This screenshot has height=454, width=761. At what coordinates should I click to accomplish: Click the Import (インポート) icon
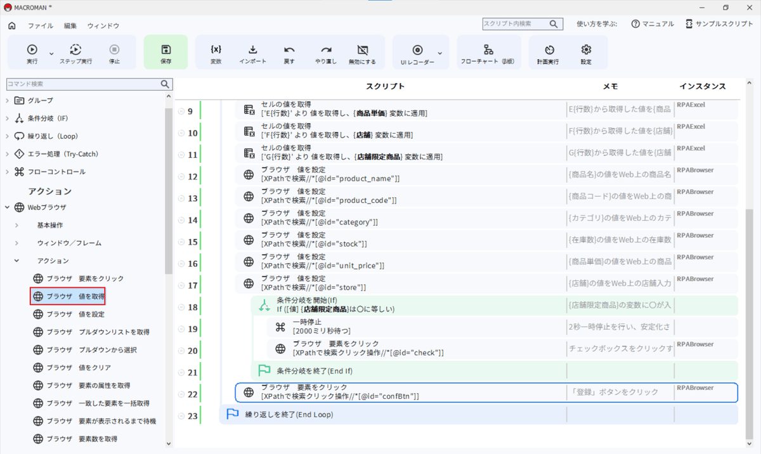pyautogui.click(x=252, y=49)
